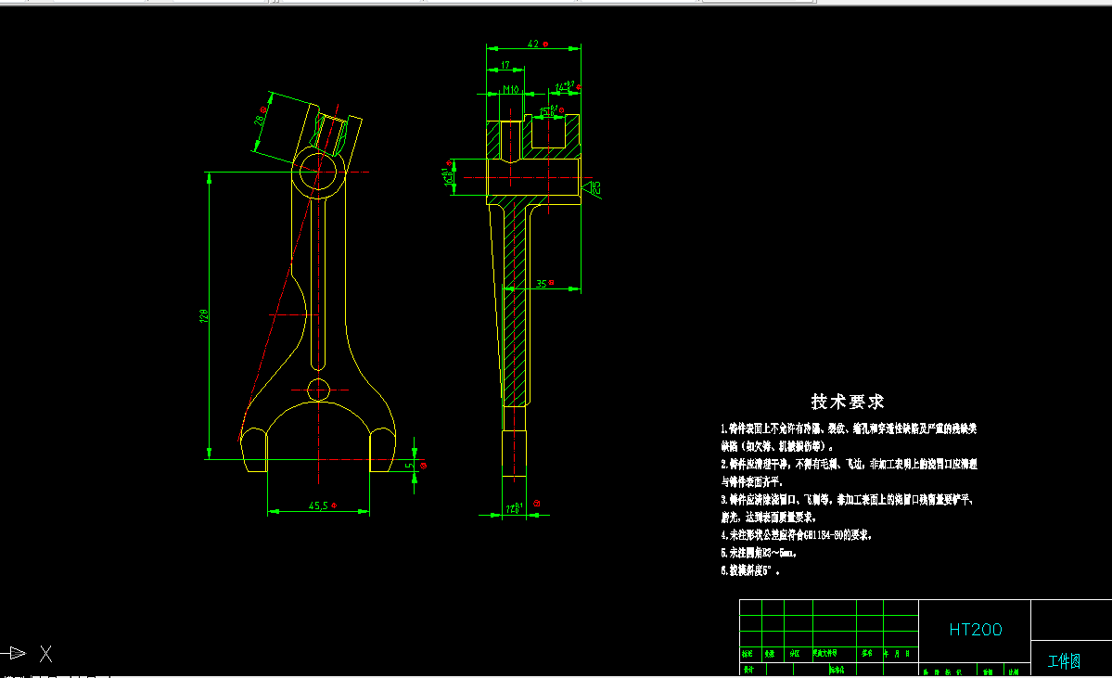Image resolution: width=1112 pixels, height=678 pixels.
Task: Select the HT200 material text
Action: (x=975, y=629)
